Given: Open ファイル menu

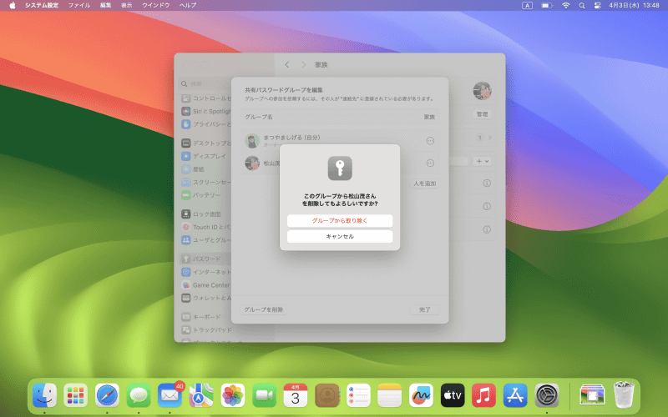Looking at the screenshot, I should [79, 5].
